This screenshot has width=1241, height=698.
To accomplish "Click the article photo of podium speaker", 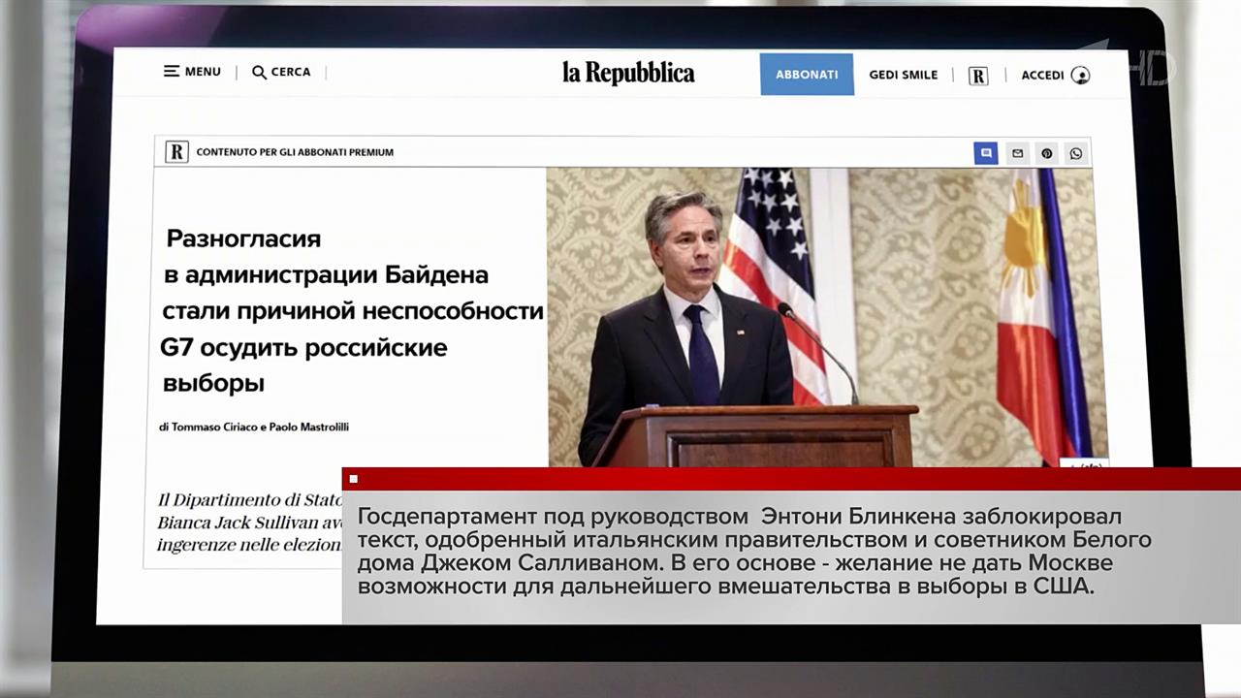I will click(x=827, y=317).
